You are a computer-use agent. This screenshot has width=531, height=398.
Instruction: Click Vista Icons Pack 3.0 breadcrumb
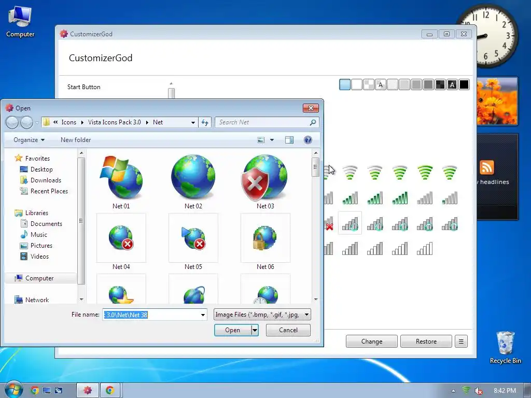click(115, 122)
